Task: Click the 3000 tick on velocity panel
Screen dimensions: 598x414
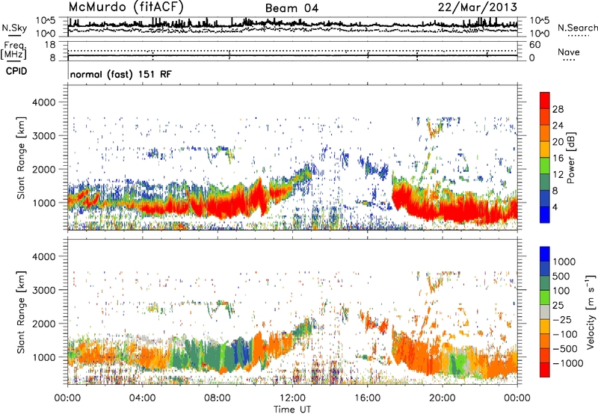Action: (43, 290)
